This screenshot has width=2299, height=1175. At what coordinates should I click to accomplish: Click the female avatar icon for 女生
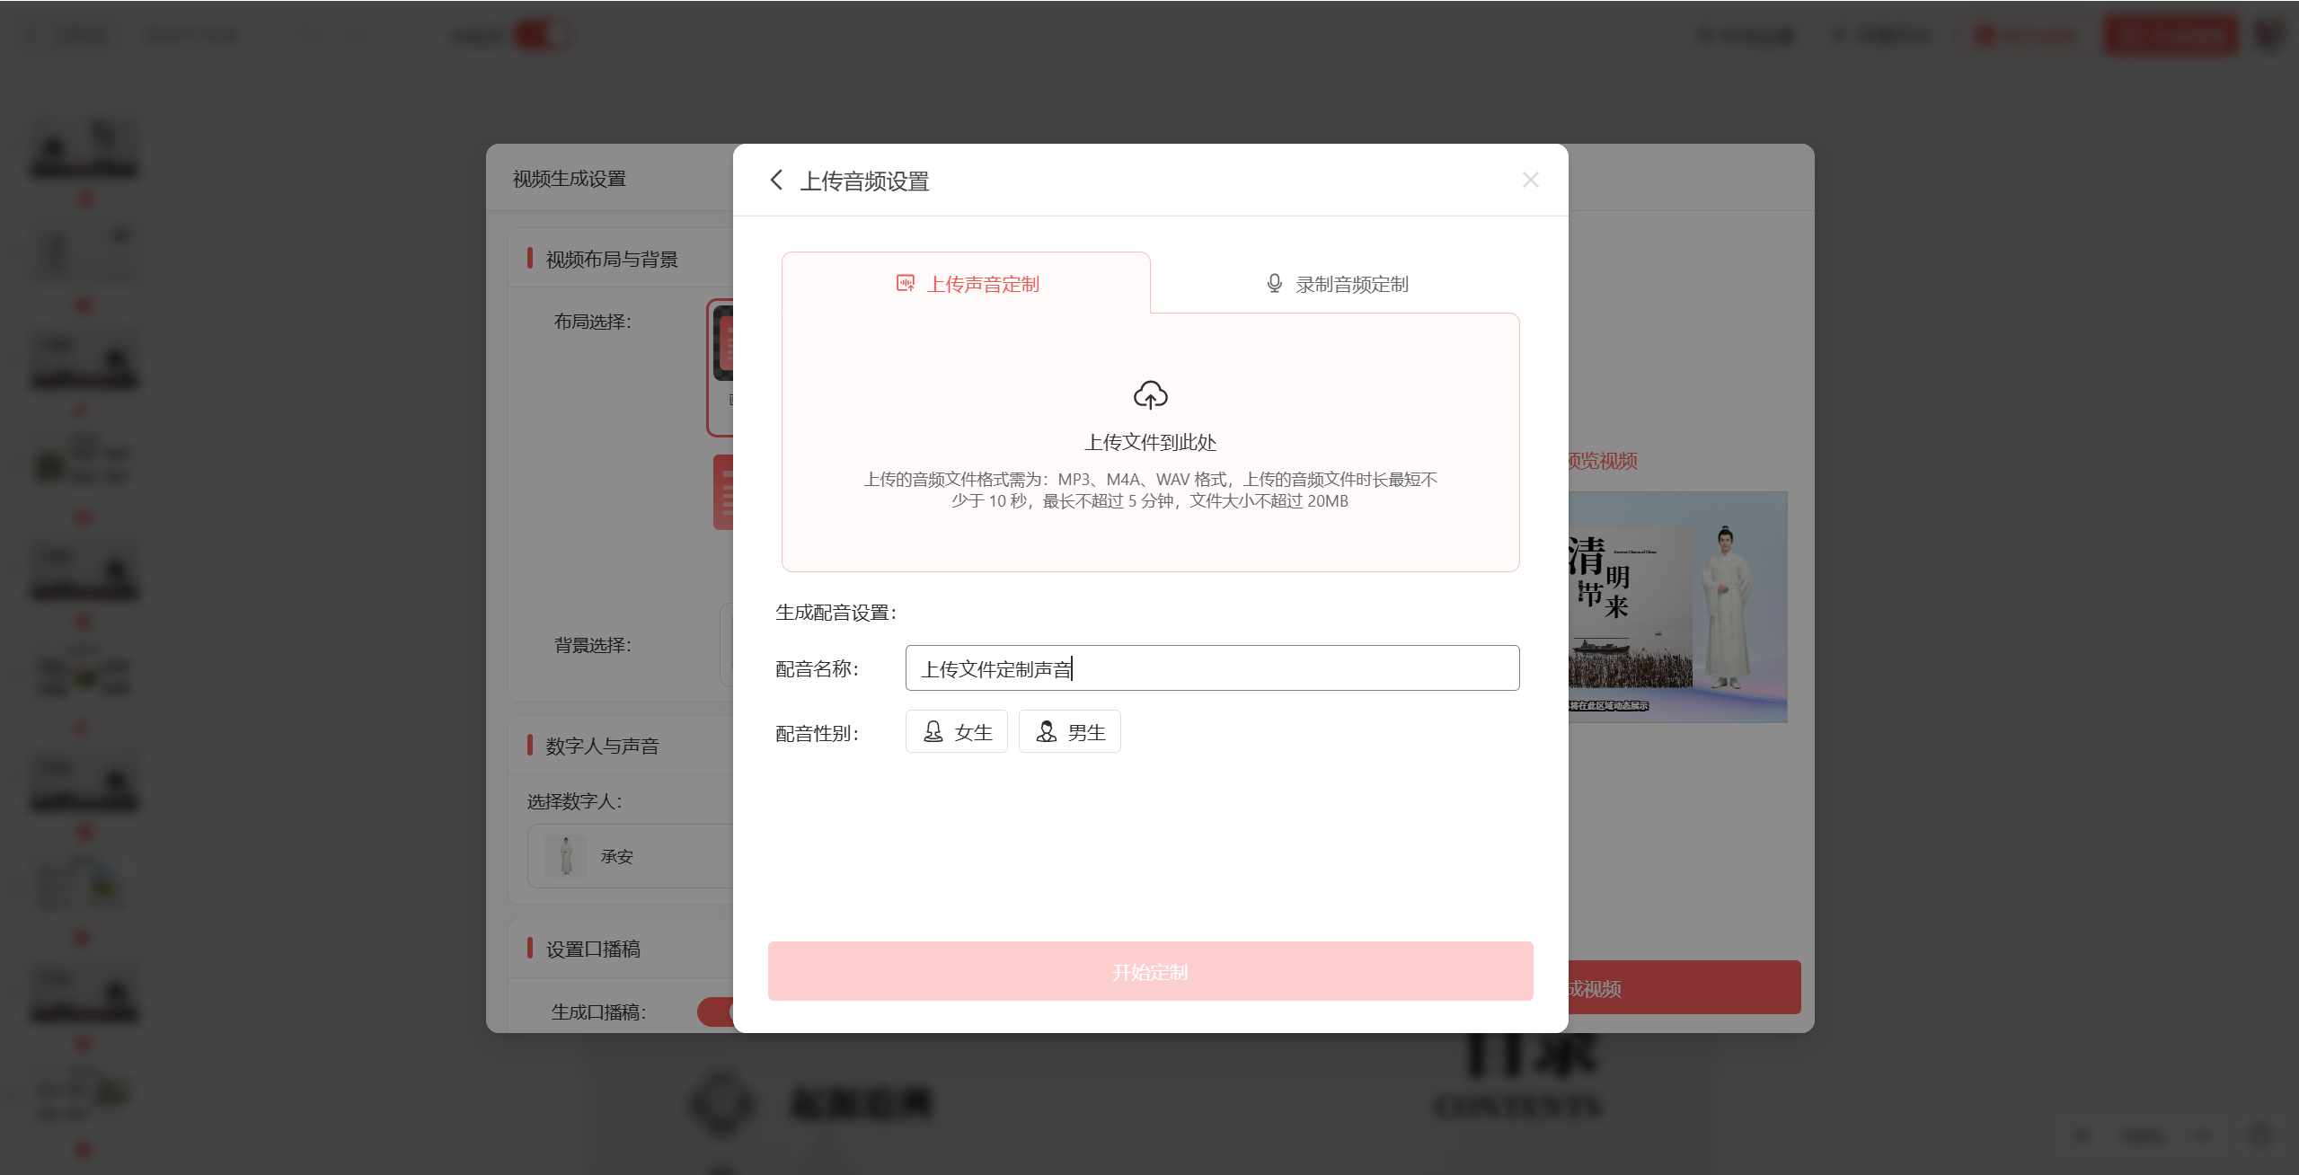tap(933, 732)
